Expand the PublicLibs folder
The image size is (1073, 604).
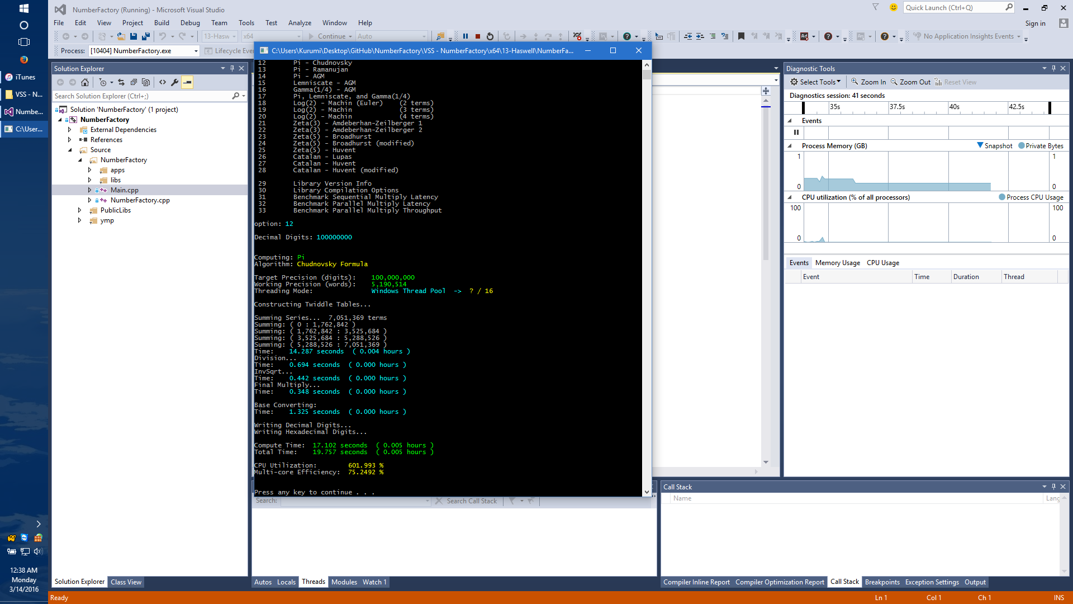(80, 210)
